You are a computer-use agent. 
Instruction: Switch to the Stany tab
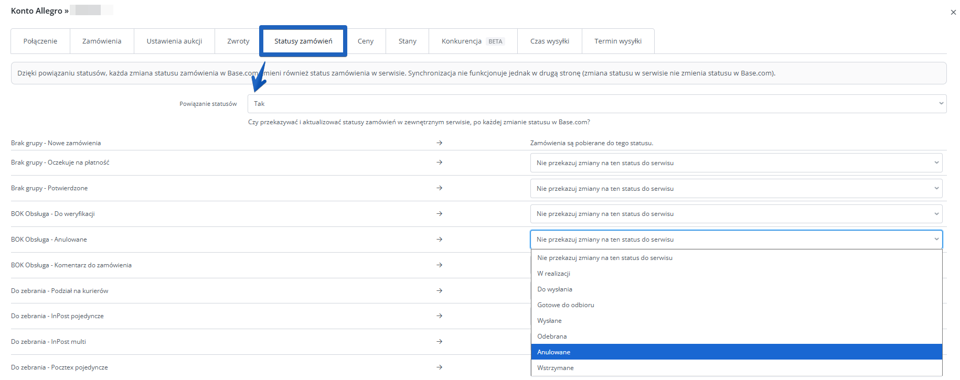407,41
